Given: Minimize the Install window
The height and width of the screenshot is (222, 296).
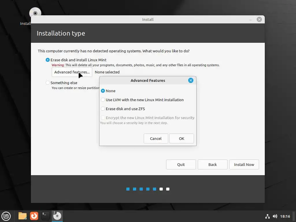Looking at the screenshot, I should 251,20.
